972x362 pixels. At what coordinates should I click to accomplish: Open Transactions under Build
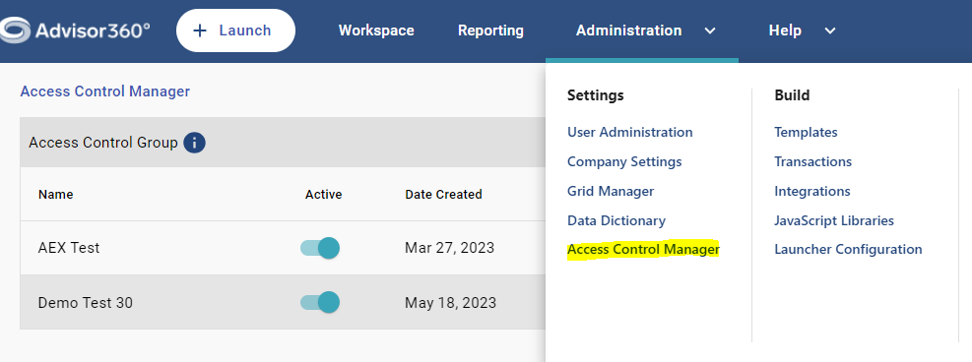coord(812,161)
